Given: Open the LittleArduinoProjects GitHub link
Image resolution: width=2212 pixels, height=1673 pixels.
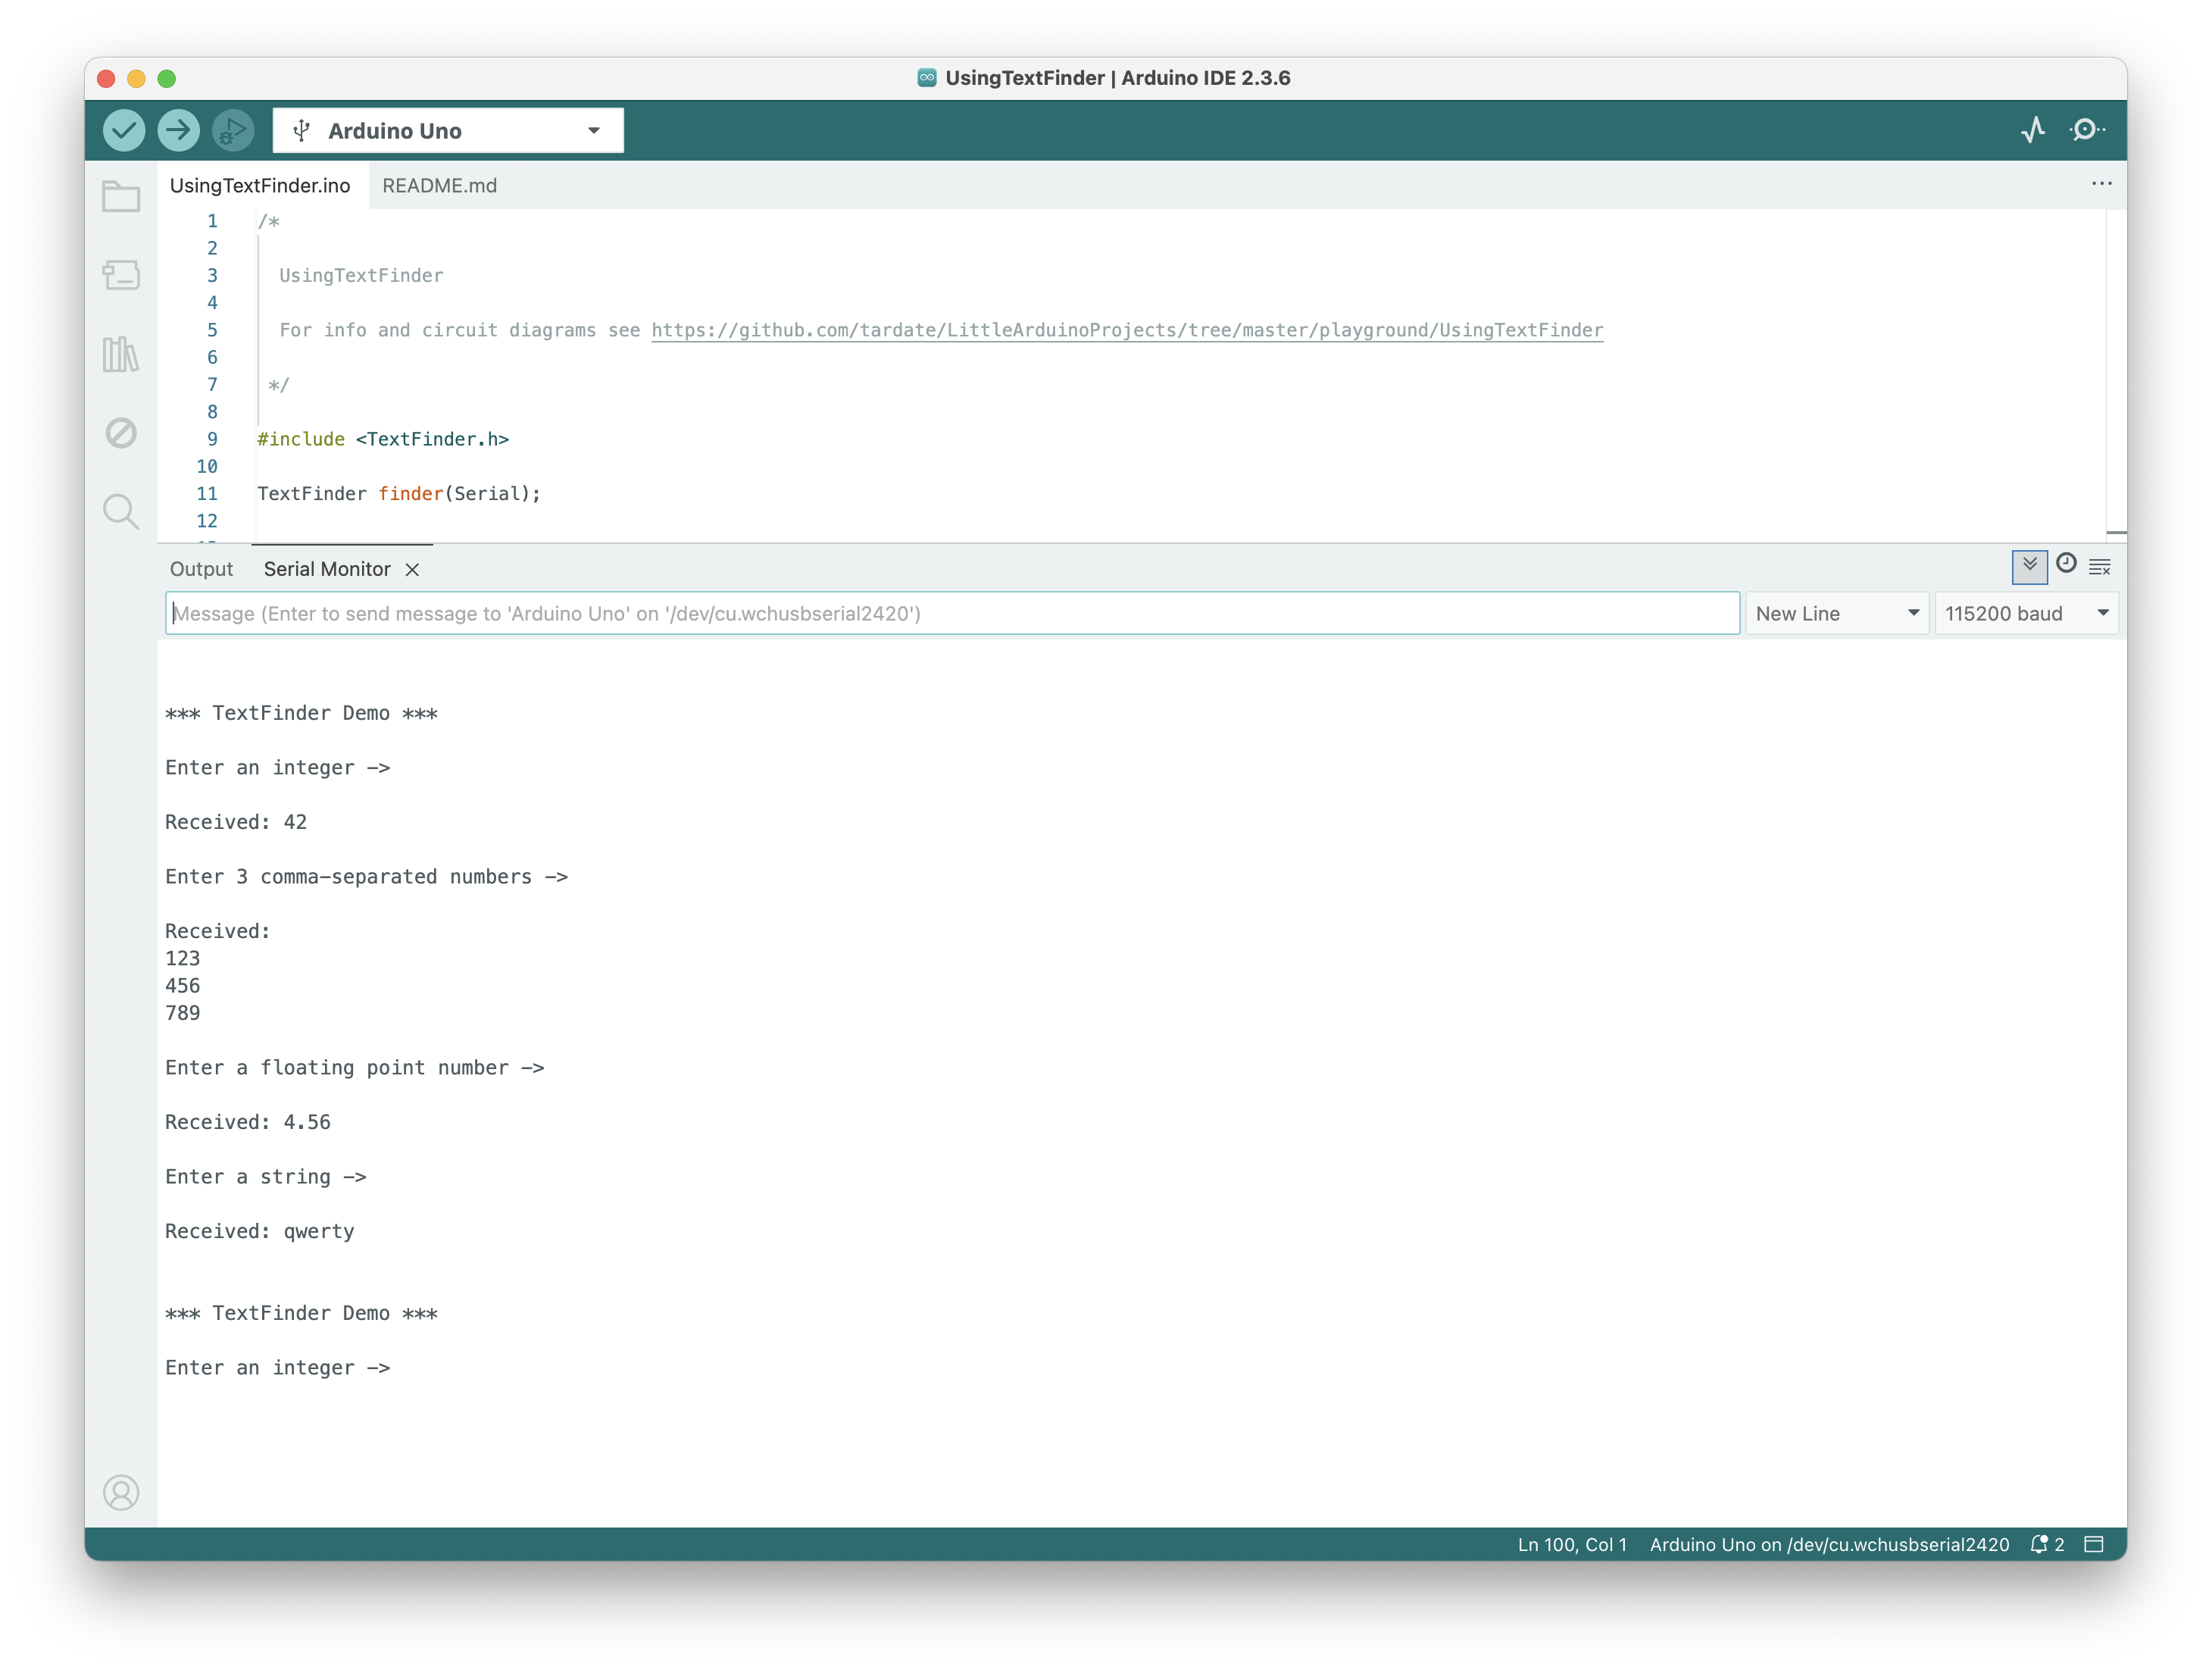Looking at the screenshot, I should tap(1127, 330).
